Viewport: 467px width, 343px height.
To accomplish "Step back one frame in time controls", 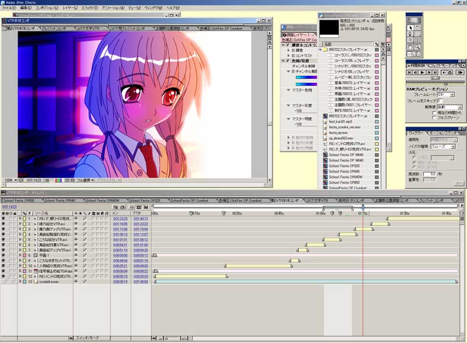I will coord(416,72).
